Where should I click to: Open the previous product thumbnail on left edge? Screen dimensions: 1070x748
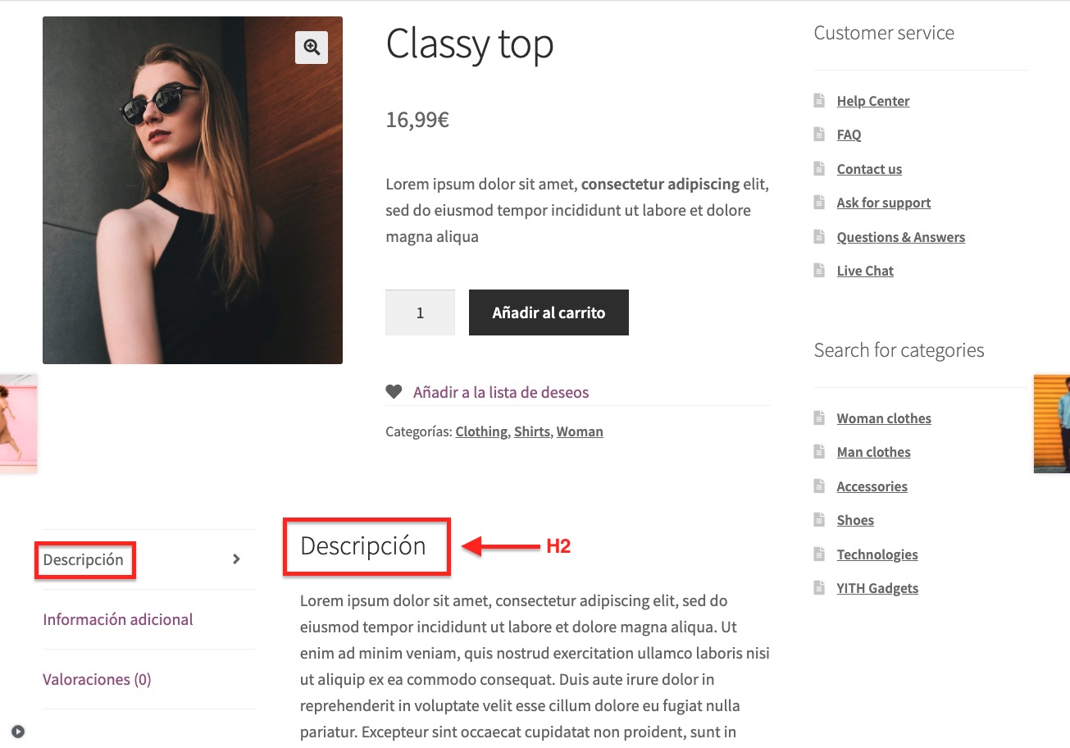coord(18,424)
